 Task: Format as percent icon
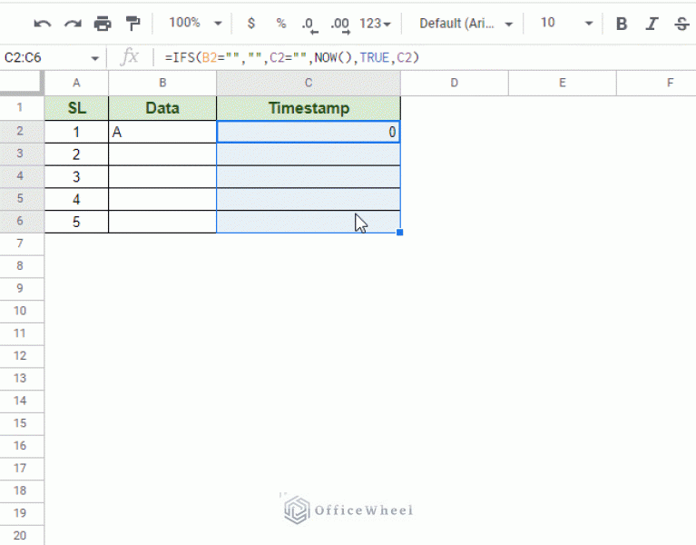[x=281, y=24]
